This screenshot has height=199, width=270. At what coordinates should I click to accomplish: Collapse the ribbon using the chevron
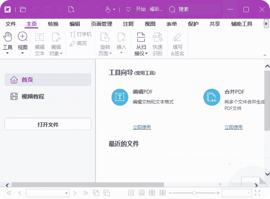point(265,55)
